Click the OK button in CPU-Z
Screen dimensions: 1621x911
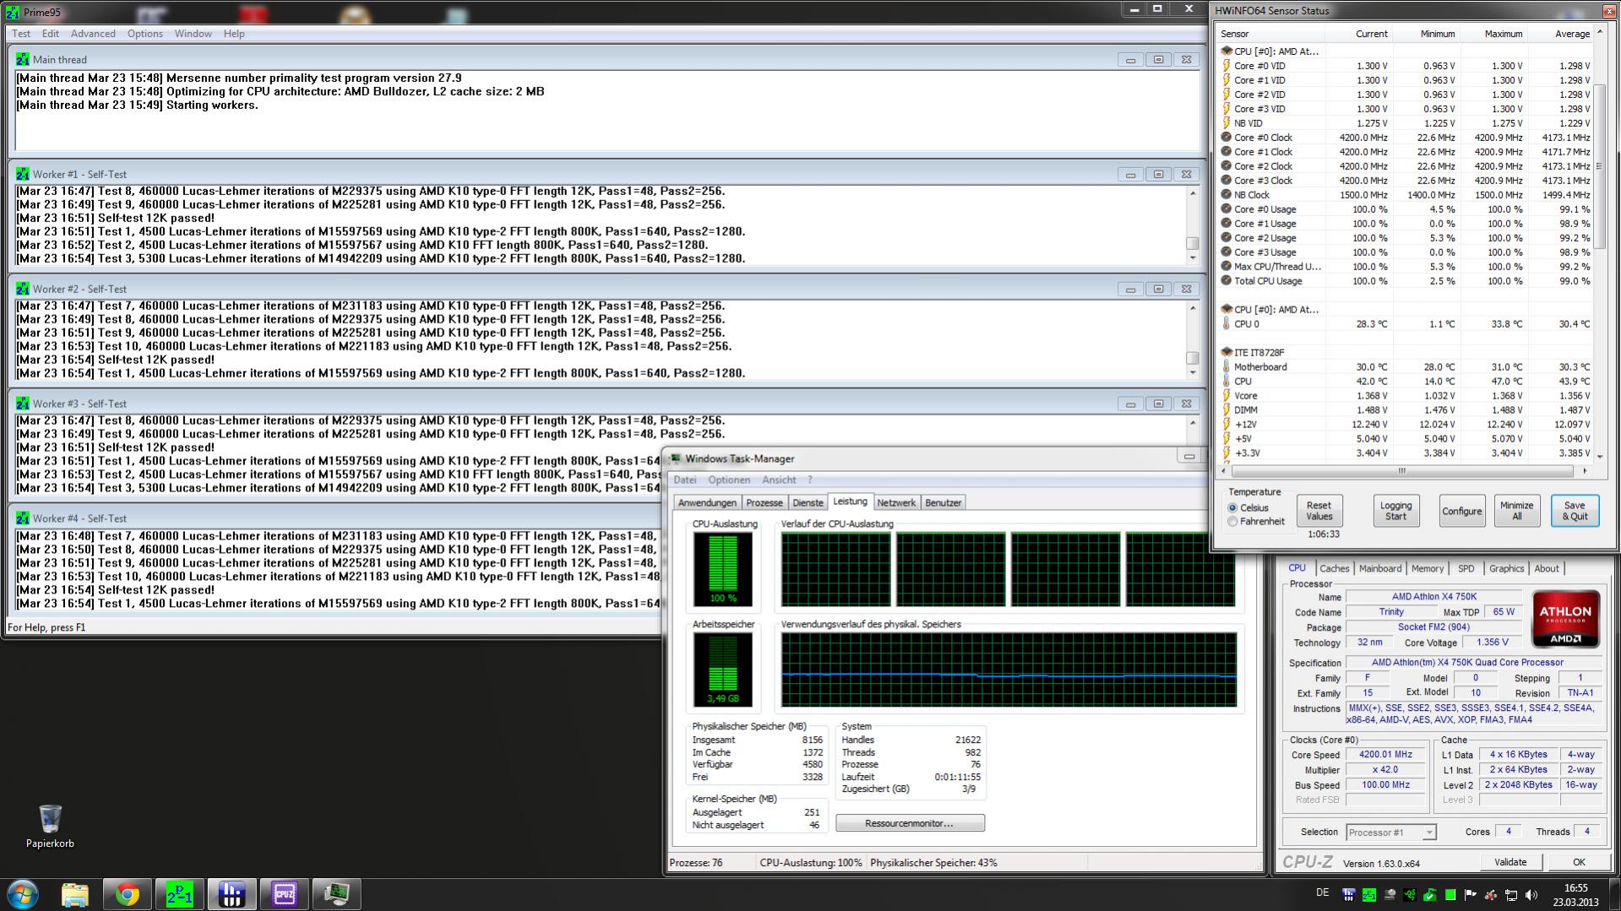[x=1579, y=862]
